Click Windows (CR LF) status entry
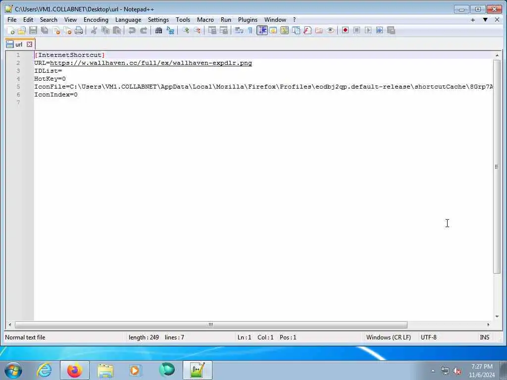 [388, 337]
